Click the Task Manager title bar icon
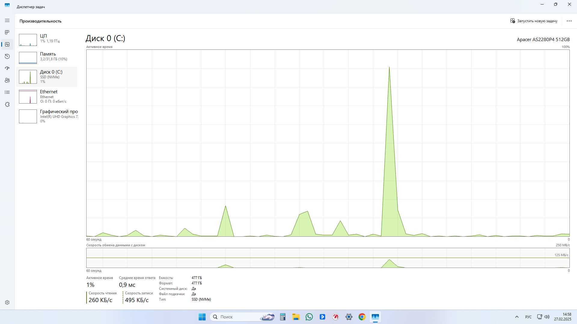This screenshot has height=324, width=577. [x=7, y=5]
